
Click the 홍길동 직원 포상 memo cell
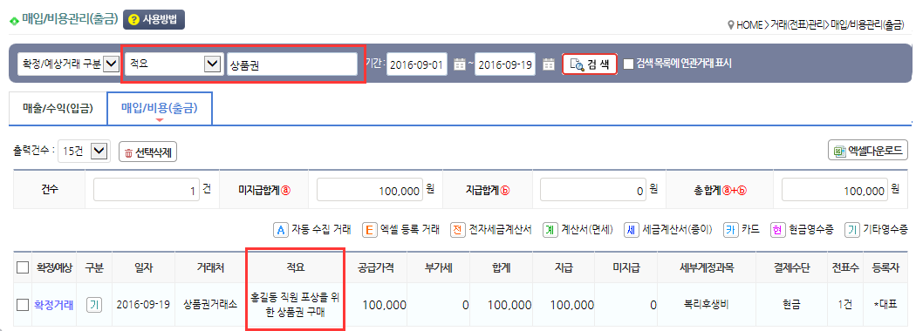click(295, 305)
